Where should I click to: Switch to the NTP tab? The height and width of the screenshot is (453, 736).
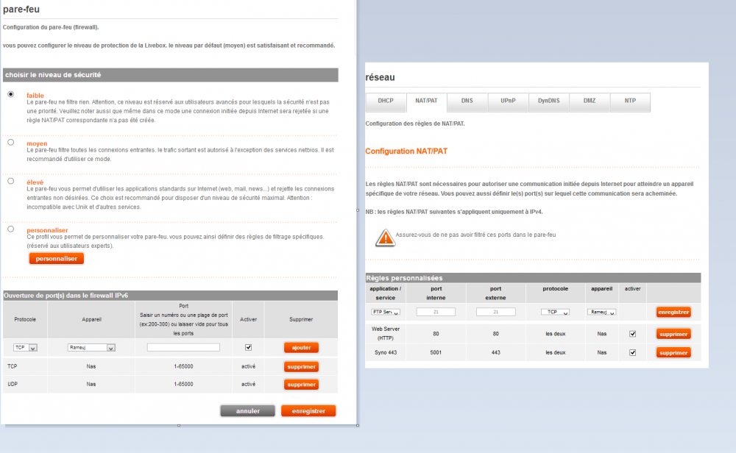tap(631, 101)
